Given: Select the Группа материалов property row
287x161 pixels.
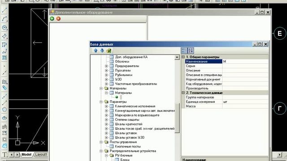Looking at the screenshot, I should point(226,97).
